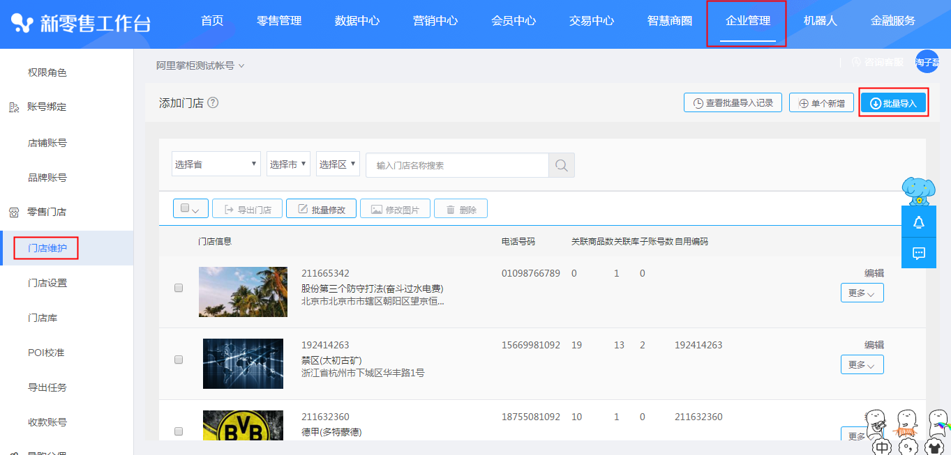Open the 智慧商圈 tab
The image size is (951, 455).
point(670,21)
